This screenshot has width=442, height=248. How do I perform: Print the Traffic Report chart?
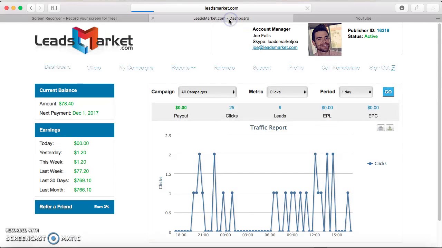click(381, 128)
